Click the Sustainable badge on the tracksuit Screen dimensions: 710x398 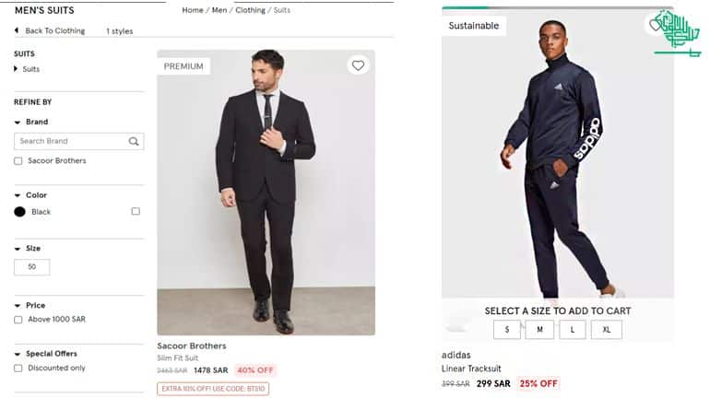click(473, 26)
